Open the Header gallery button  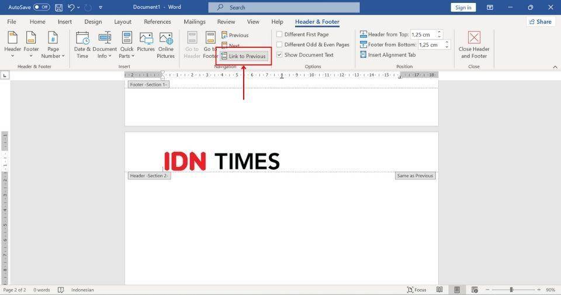pyautogui.click(x=12, y=45)
